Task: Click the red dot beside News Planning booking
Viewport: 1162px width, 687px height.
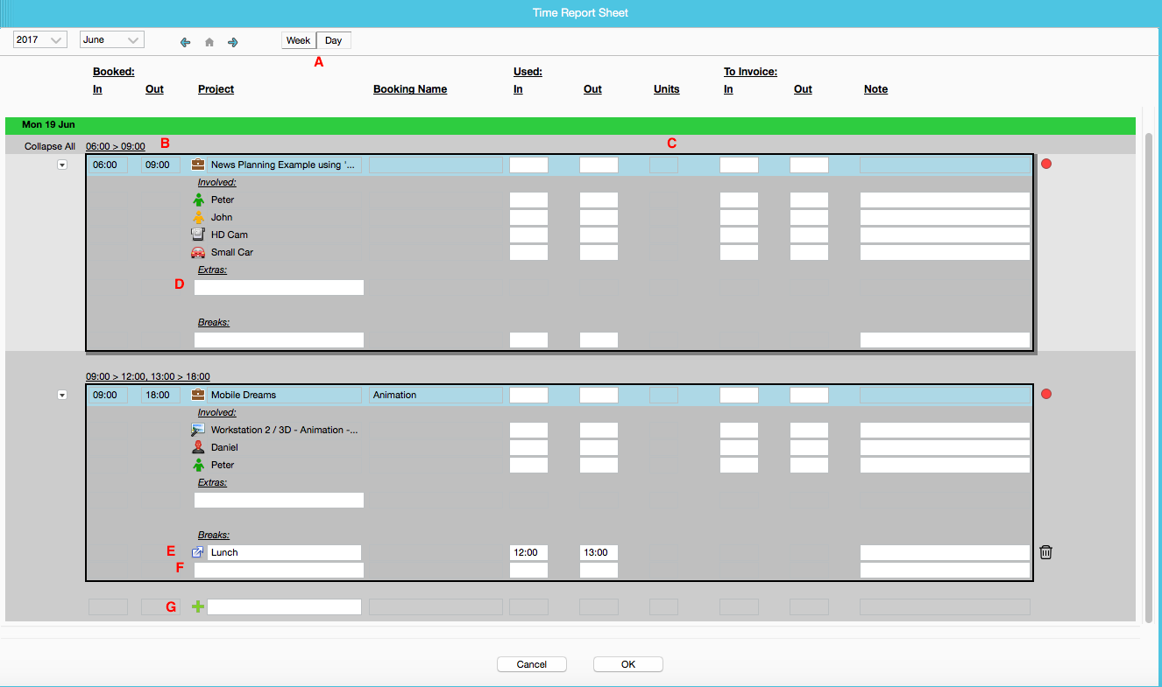Action: [x=1046, y=164]
